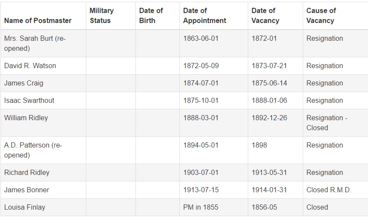Click the Name of Postmaster column header
Screen dimensions: 368x217
(x=38, y=20)
